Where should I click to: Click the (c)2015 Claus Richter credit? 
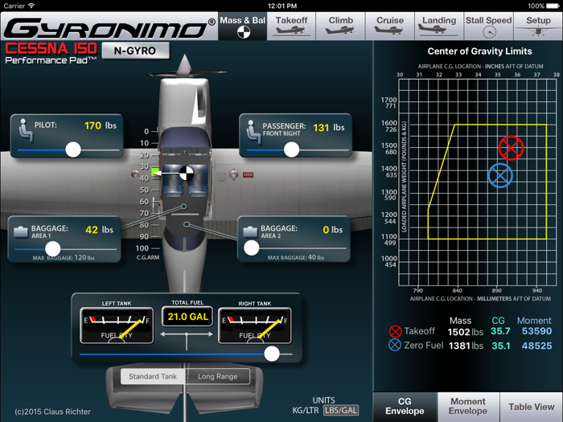coord(52,412)
